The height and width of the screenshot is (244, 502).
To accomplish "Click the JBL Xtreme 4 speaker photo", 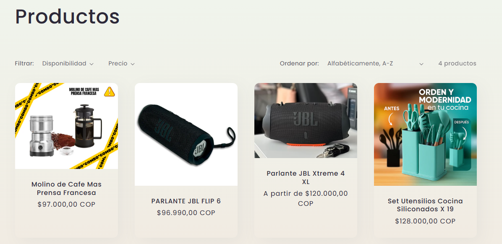I will 306,121.
